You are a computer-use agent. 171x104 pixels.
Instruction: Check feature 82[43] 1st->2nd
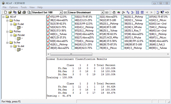pyautogui.click(x=147, y=24)
